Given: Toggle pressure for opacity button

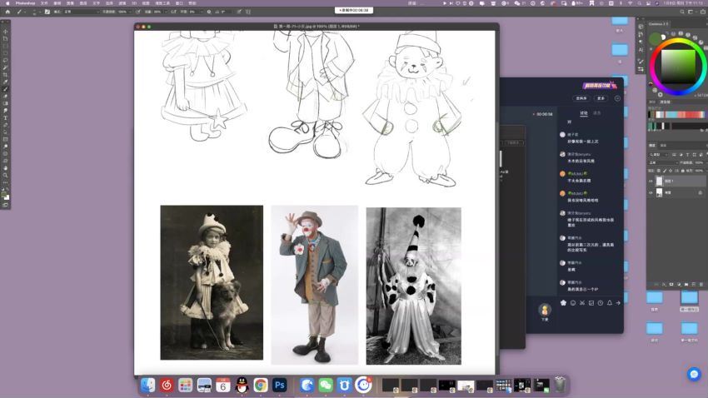Looking at the screenshot, I should pos(138,12).
